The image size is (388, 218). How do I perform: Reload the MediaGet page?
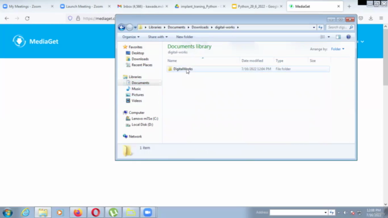pyautogui.click(x=27, y=18)
